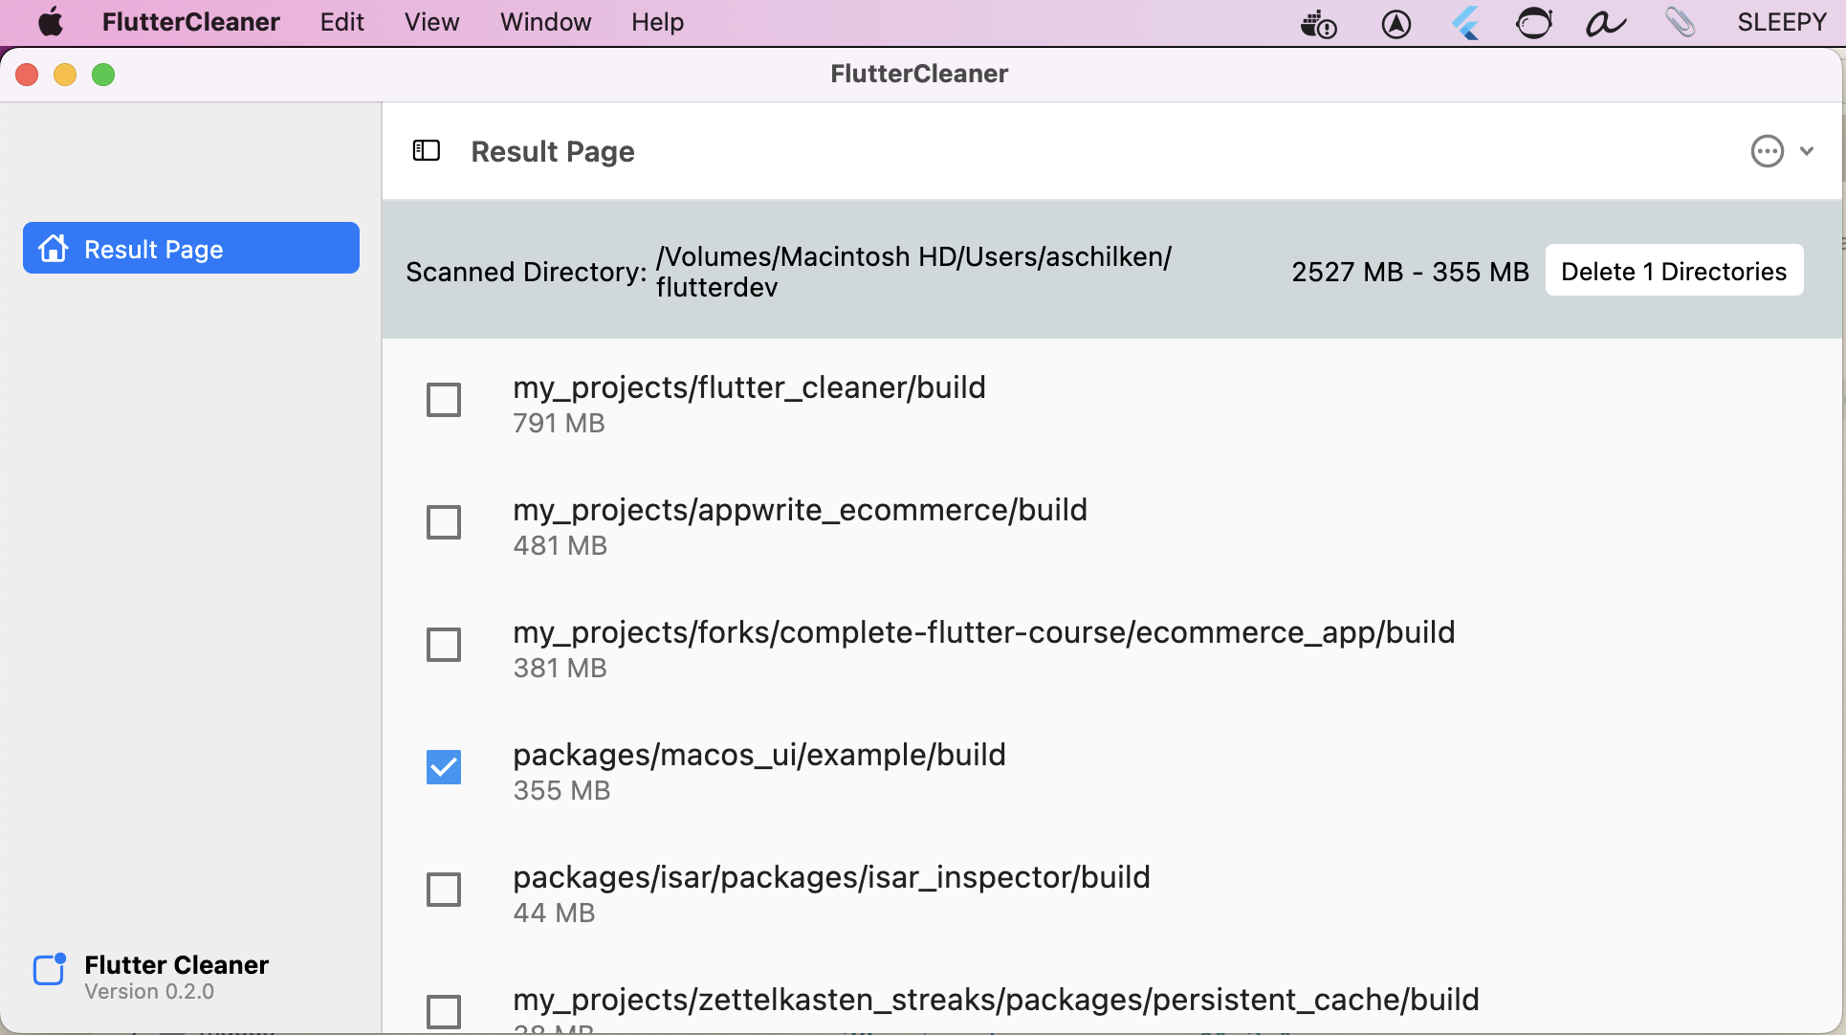Viewport: 1846px width, 1035px height.
Task: Open the Edit menu
Action: [341, 22]
